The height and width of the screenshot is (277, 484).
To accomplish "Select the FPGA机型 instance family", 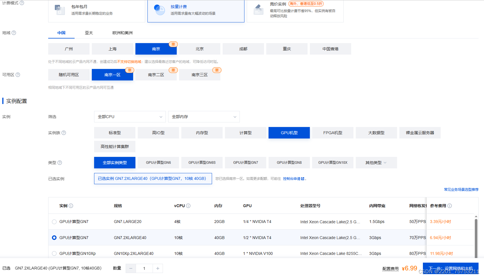I will (333, 133).
